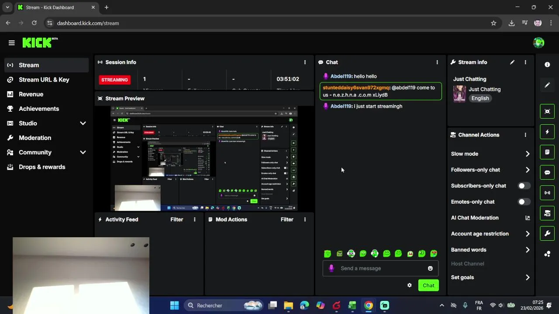559x314 pixels.
Task: Open the Activity Feed three-dot menu
Action: coord(195,219)
